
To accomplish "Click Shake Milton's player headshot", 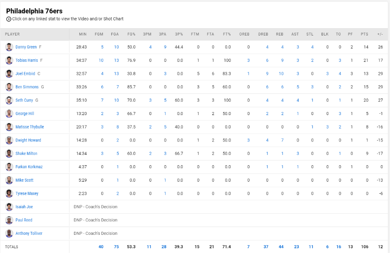I will point(9,154).
